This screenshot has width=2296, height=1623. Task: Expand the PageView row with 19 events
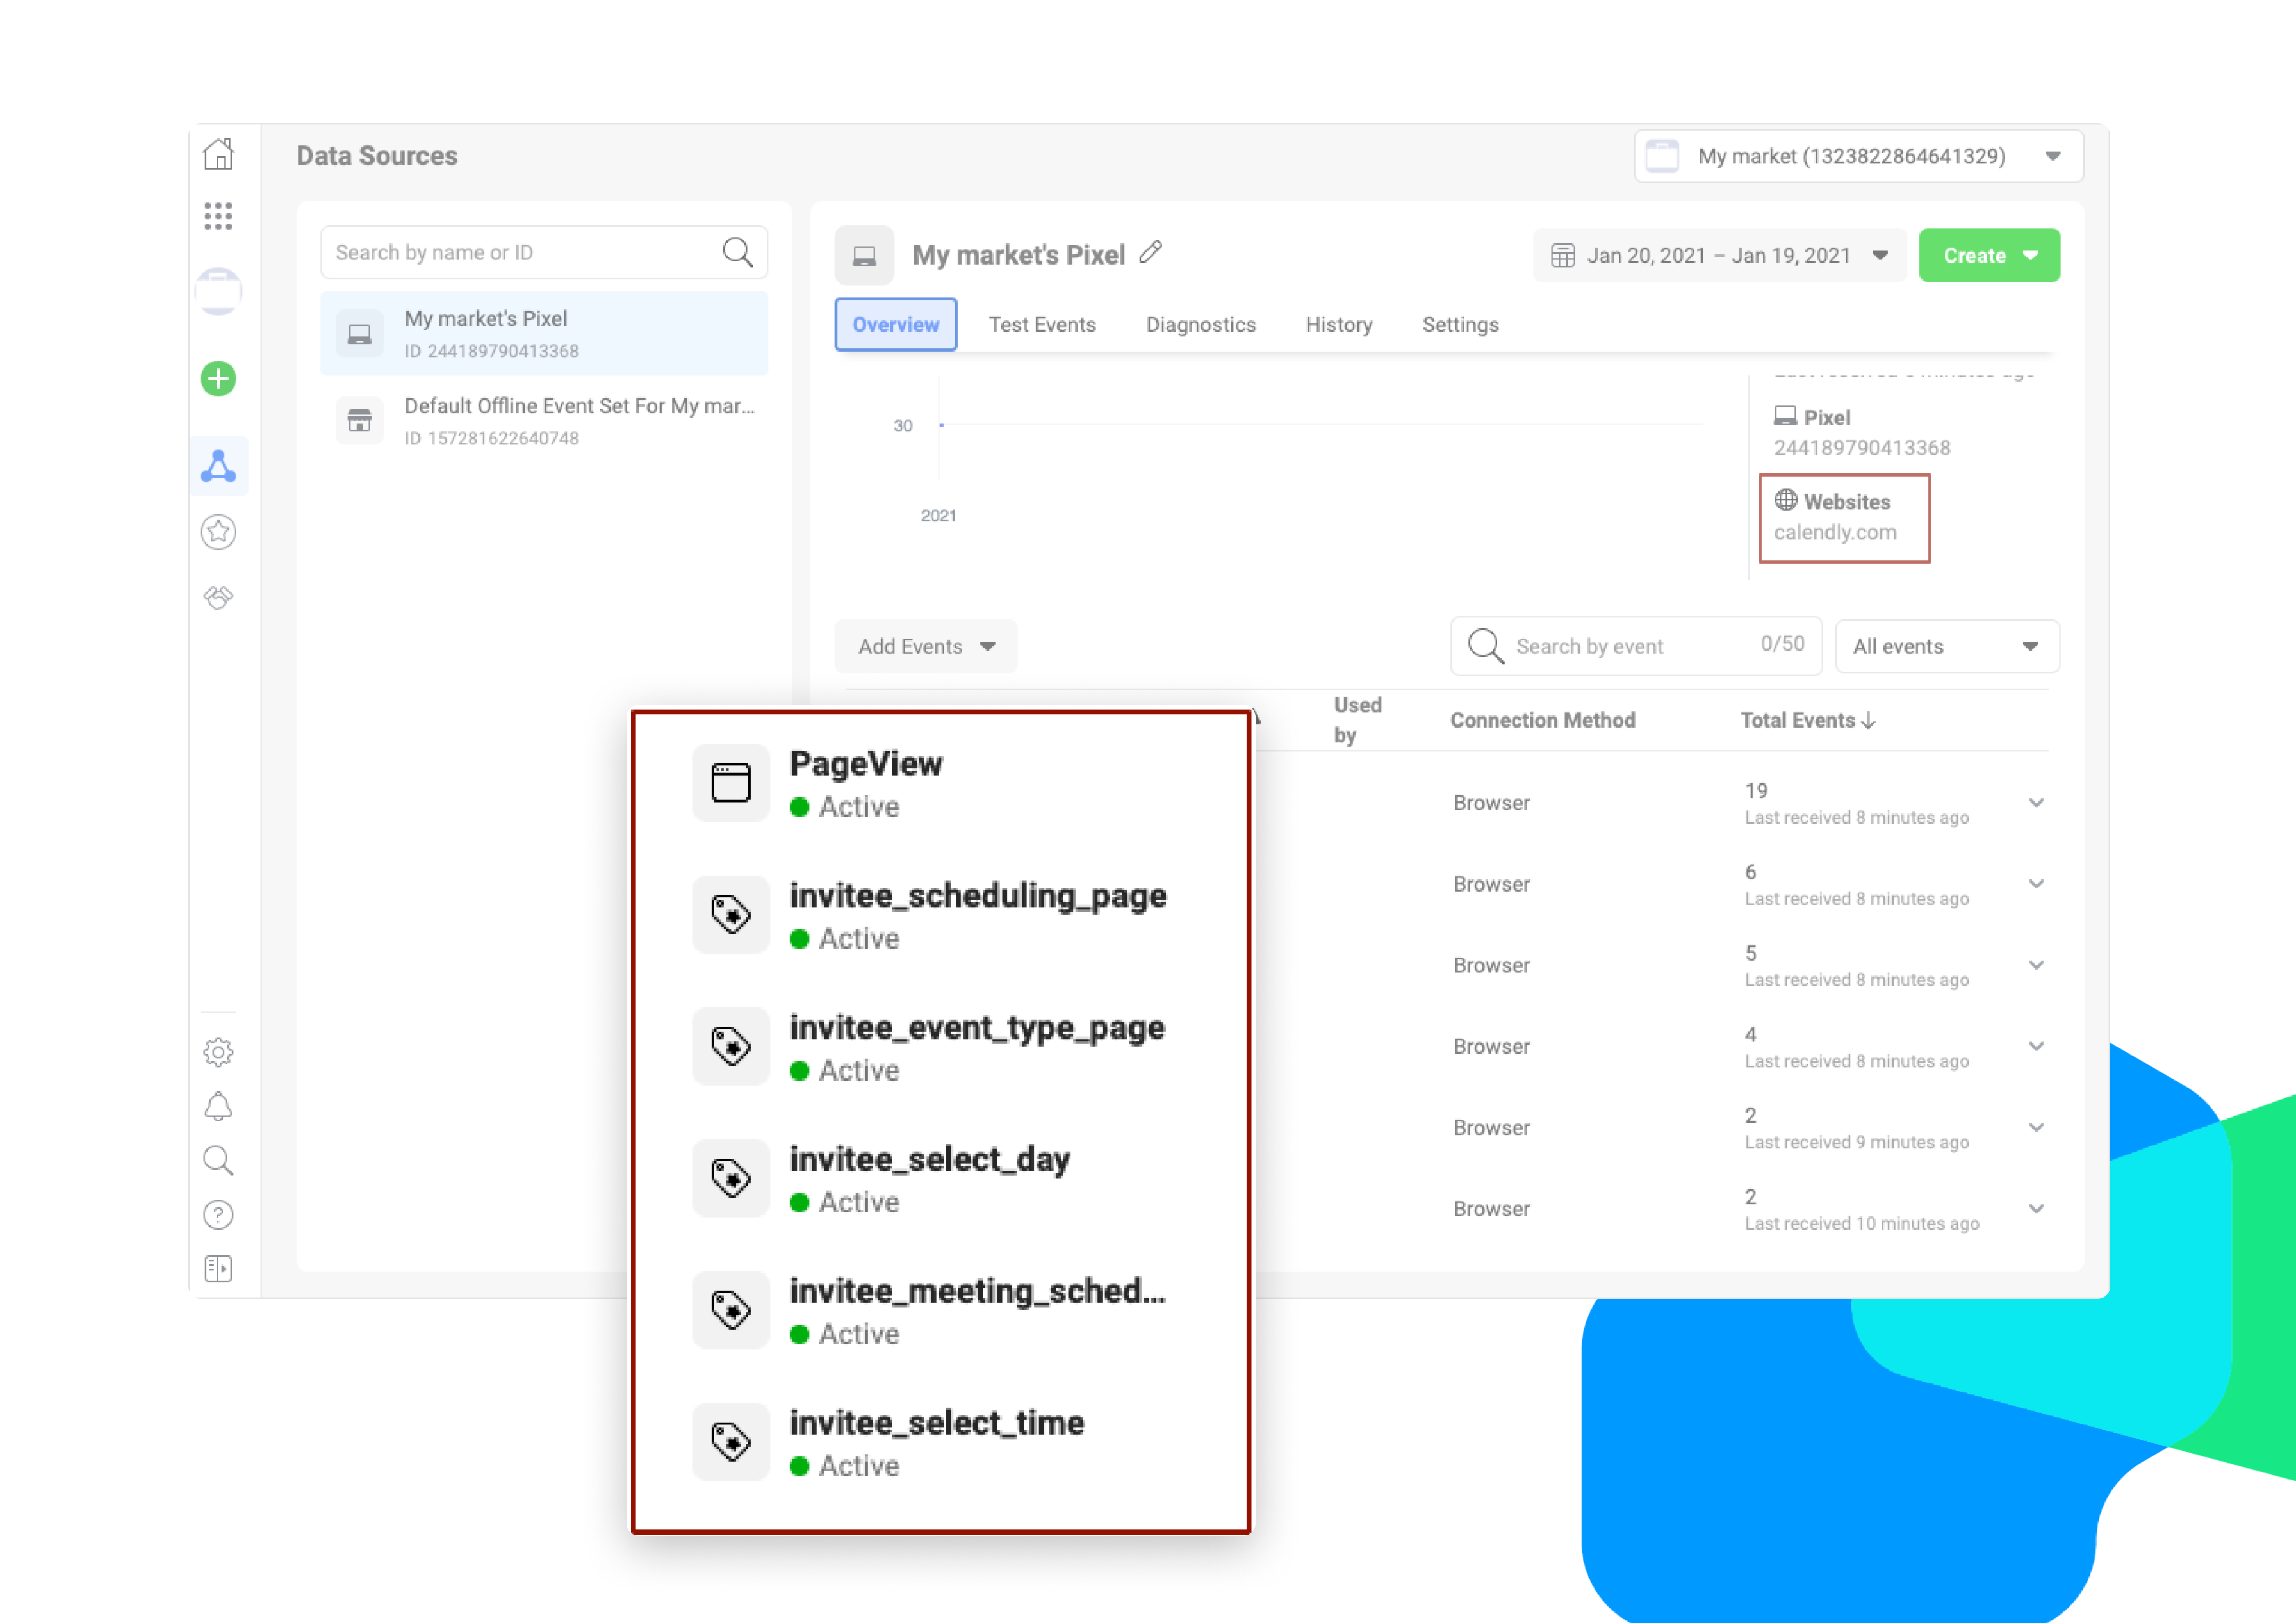[x=2036, y=803]
